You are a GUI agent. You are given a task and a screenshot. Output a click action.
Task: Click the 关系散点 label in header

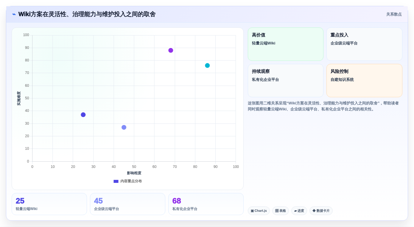394,14
